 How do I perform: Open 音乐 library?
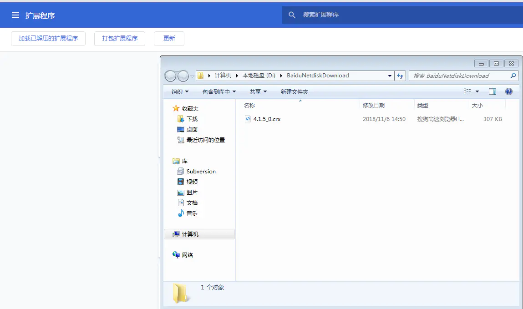[x=192, y=213]
